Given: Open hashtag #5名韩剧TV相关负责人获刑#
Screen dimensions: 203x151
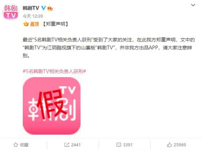Looking at the screenshot, I should tap(55, 71).
